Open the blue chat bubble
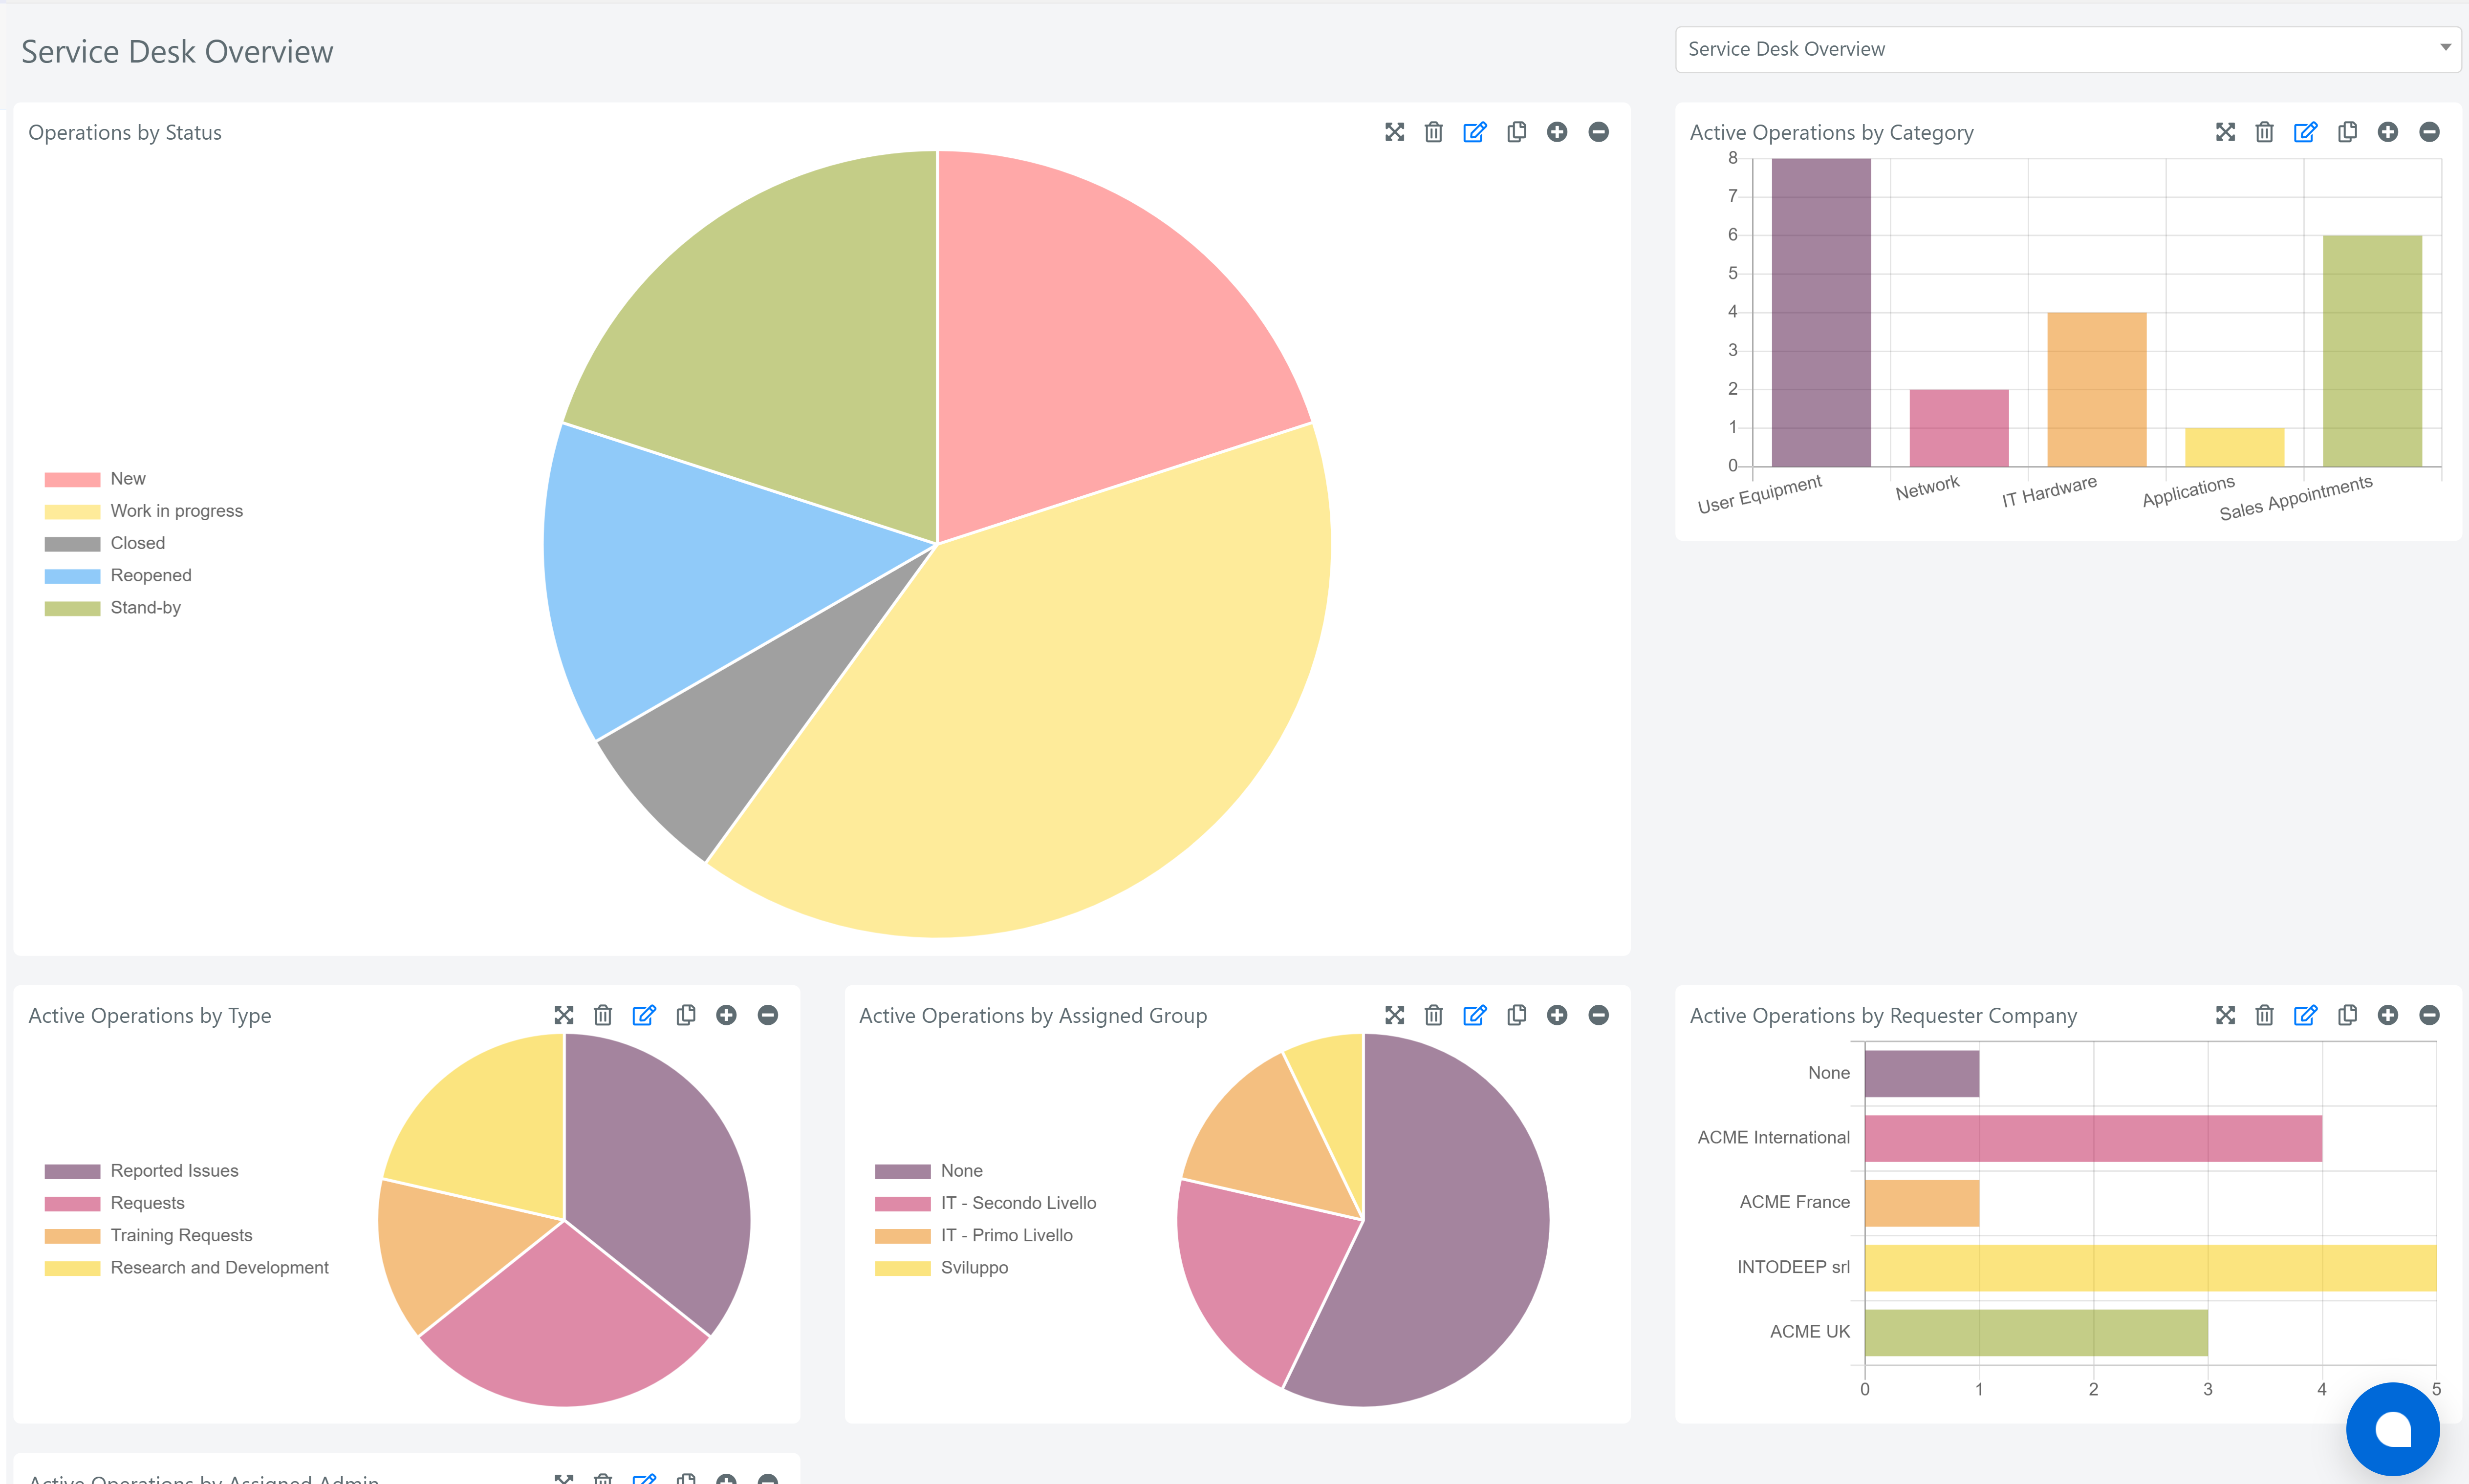 tap(2392, 1428)
